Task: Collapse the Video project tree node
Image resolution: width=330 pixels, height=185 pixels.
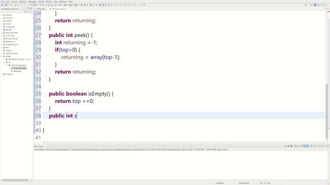Action: (x=2, y=57)
